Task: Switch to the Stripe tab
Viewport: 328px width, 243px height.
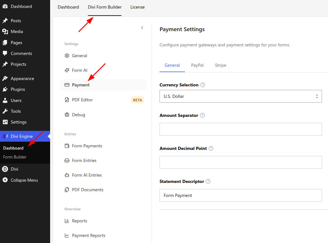Action: pos(220,65)
